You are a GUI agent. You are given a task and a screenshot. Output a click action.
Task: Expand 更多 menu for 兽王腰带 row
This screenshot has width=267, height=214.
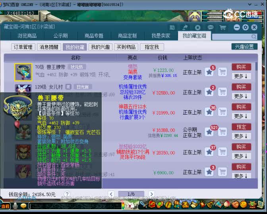coord(241,76)
